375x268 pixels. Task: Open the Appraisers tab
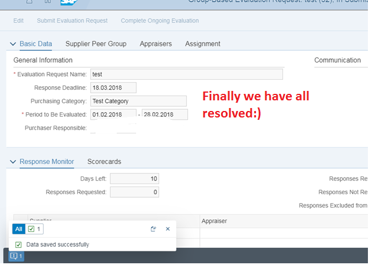(x=156, y=44)
